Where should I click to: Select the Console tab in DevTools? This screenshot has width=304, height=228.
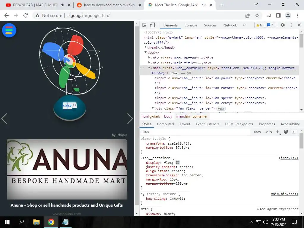tap(191, 25)
